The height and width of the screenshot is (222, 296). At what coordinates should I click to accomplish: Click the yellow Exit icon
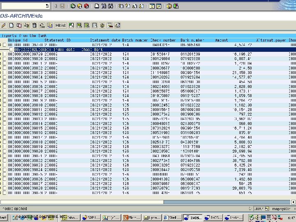click(x=80, y=6)
